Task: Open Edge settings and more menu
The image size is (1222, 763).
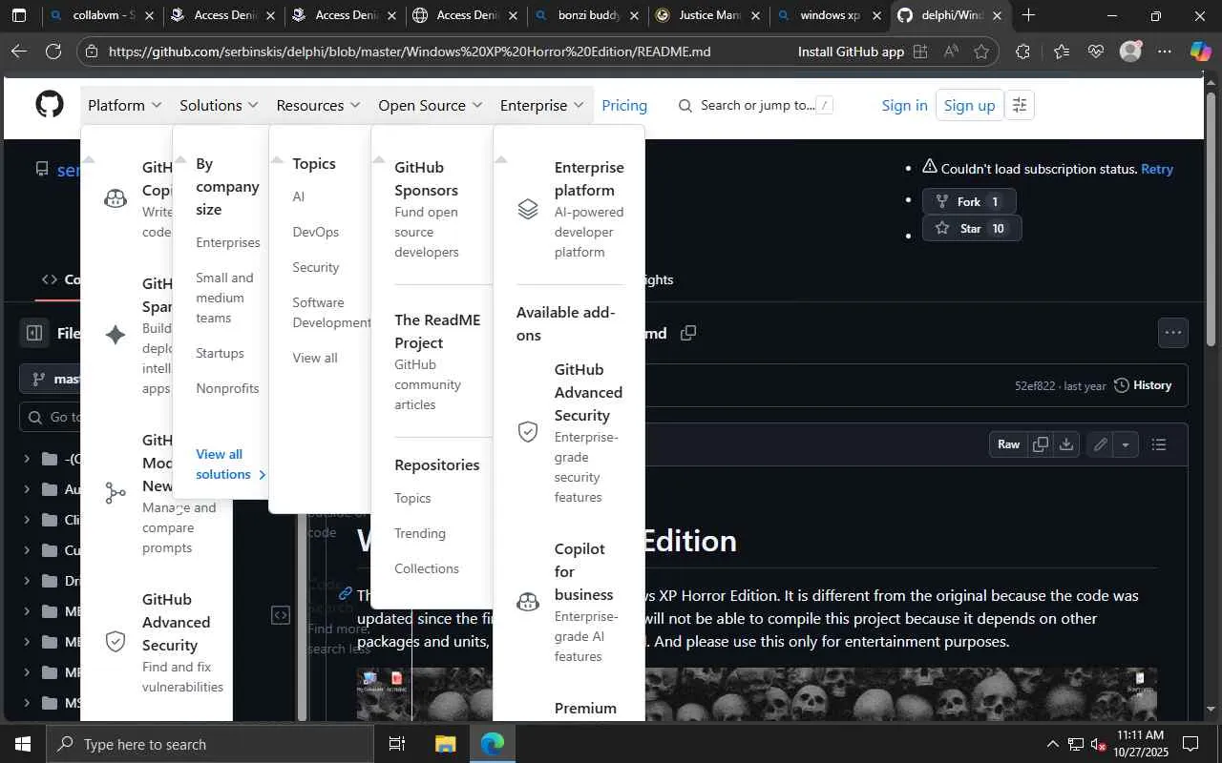Action: (x=1165, y=52)
